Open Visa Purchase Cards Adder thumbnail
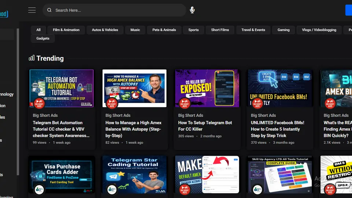Screen dimensions: 352x198 62,175
